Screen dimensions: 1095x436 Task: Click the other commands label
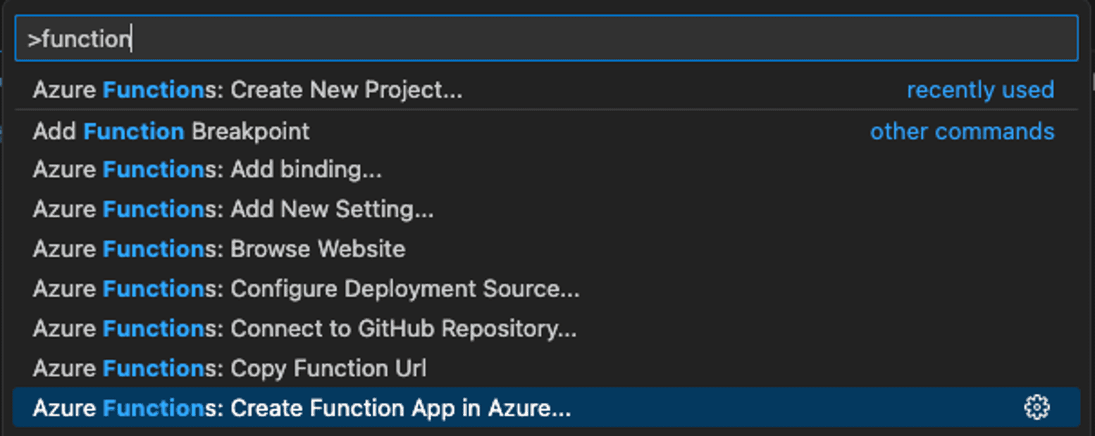click(963, 131)
